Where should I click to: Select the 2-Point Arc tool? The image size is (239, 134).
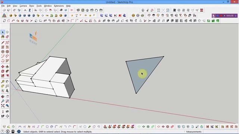click(x=7, y=56)
